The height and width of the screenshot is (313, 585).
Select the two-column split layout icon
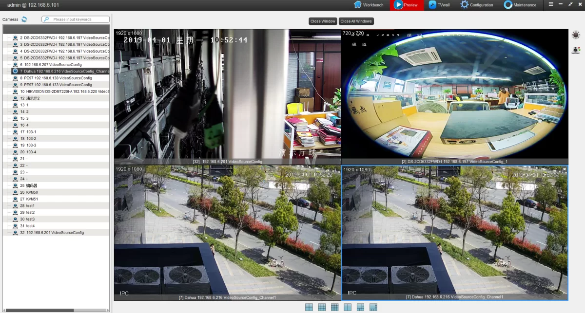tap(348, 307)
